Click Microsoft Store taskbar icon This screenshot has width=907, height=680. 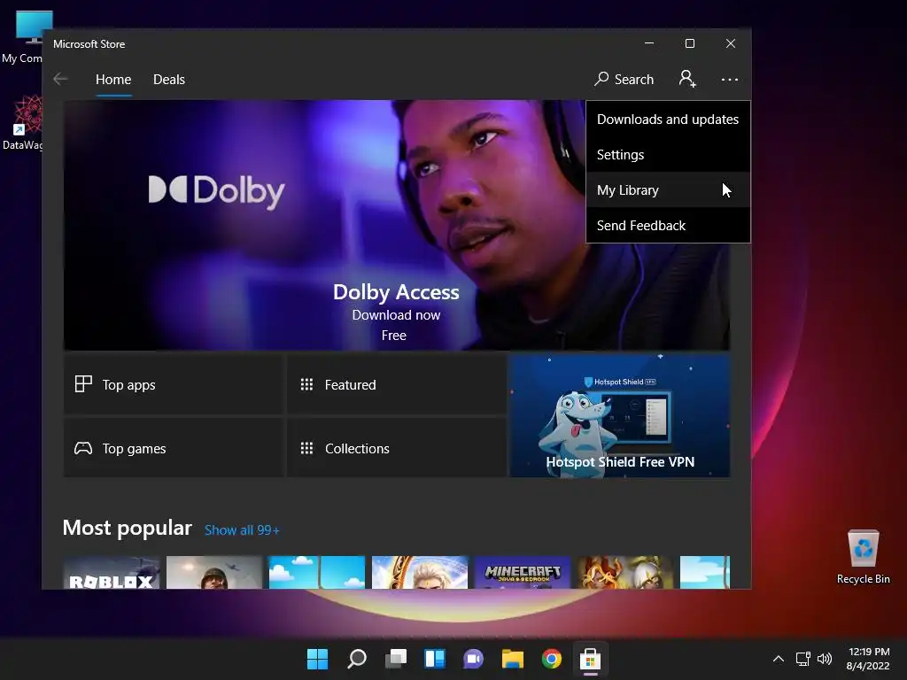(590, 659)
